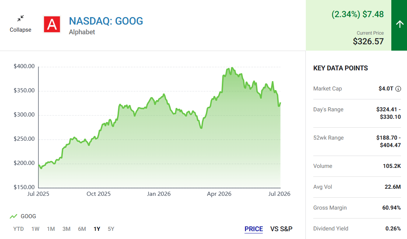Switch to the PRICE chart tab
Viewport: 407px width, 239px height.
(x=254, y=229)
